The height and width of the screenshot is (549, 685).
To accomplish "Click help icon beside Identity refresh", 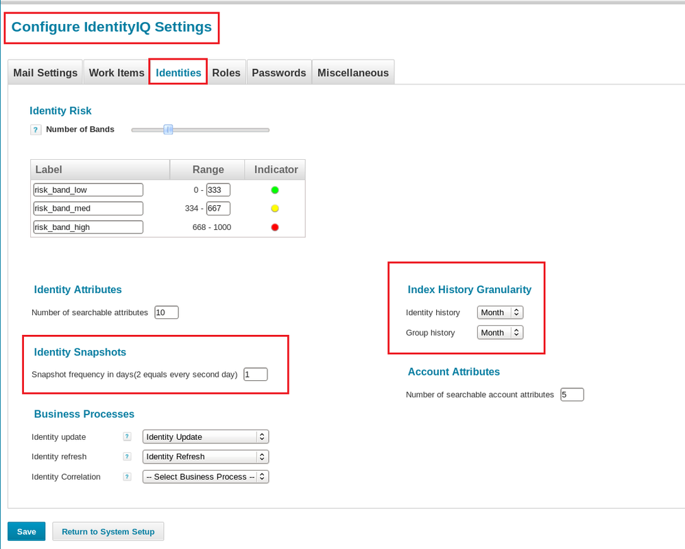I will 127,456.
